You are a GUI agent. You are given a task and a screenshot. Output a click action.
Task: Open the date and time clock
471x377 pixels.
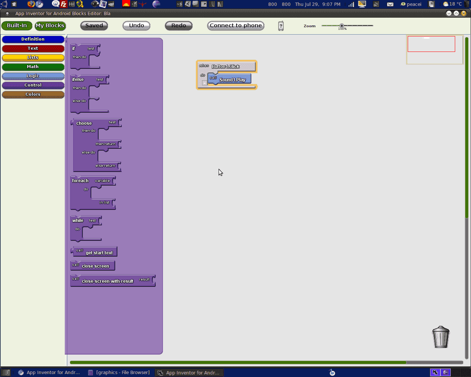pyautogui.click(x=318, y=4)
